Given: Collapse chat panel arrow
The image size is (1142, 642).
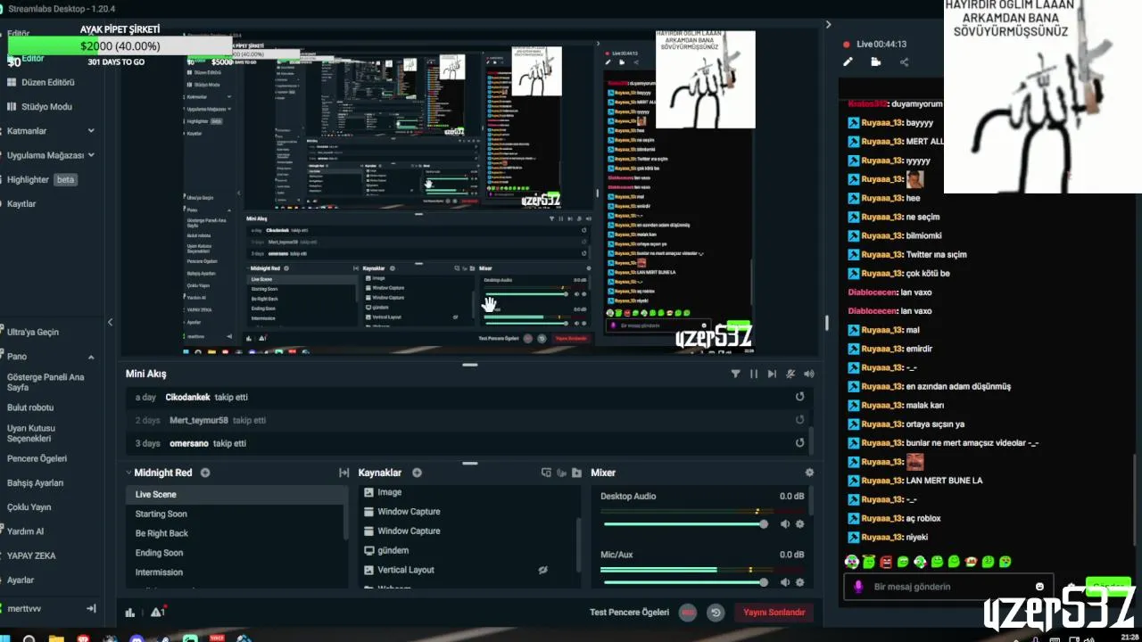Looking at the screenshot, I should point(828,25).
